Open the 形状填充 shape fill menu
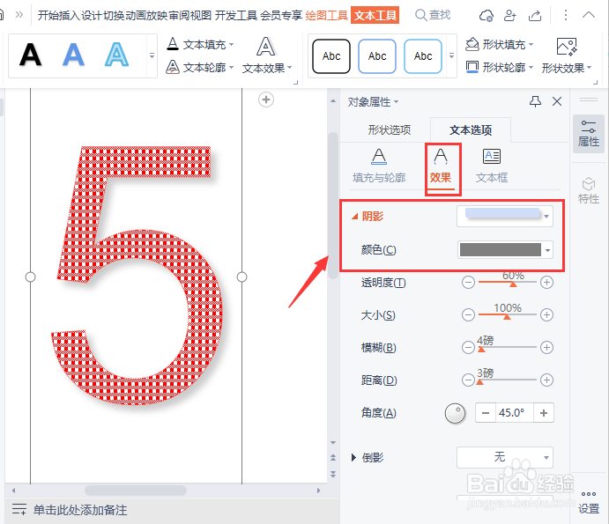This screenshot has height=524, width=609. [499, 45]
